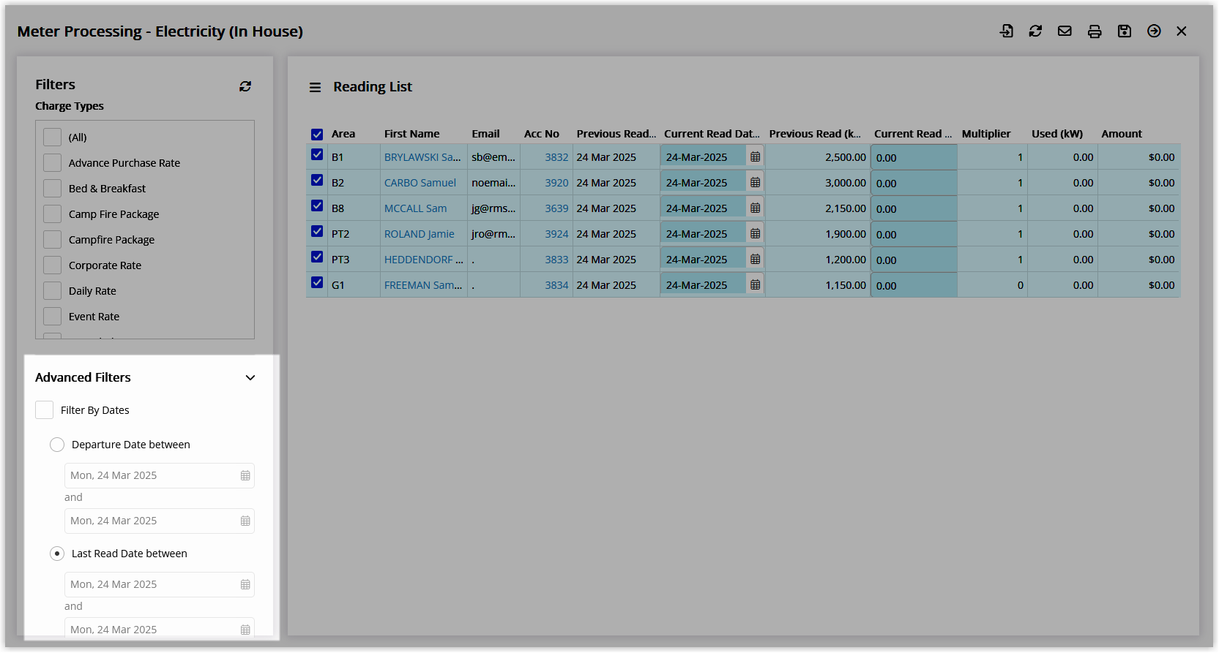1219x653 pixels.
Task: Check the Advance Purchase Rate checkbox
Action: click(x=52, y=162)
